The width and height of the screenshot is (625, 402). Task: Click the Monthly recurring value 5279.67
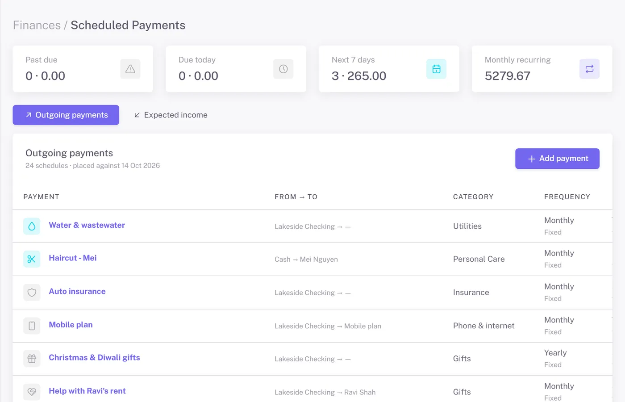(x=508, y=76)
